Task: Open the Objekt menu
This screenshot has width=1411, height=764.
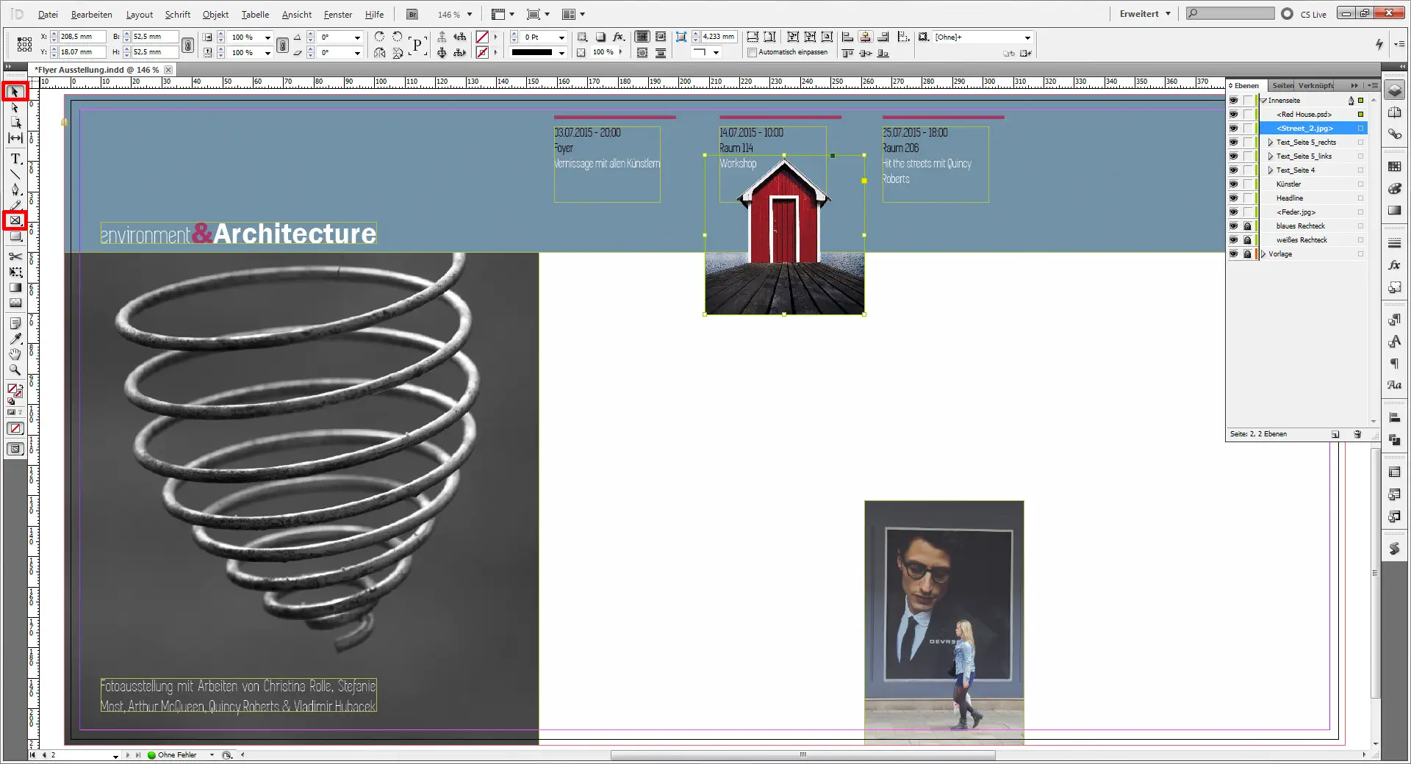Action: tap(215, 15)
